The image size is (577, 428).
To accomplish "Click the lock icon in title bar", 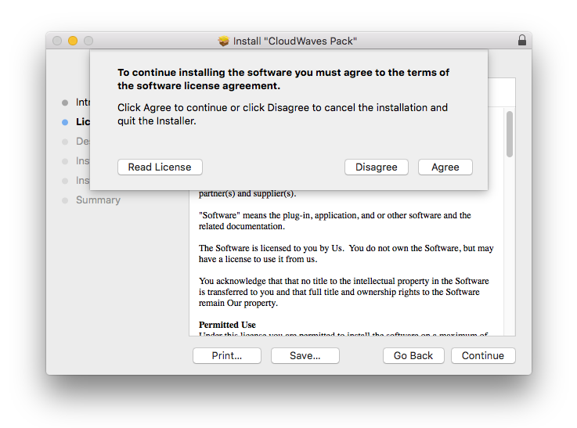I will click(521, 40).
